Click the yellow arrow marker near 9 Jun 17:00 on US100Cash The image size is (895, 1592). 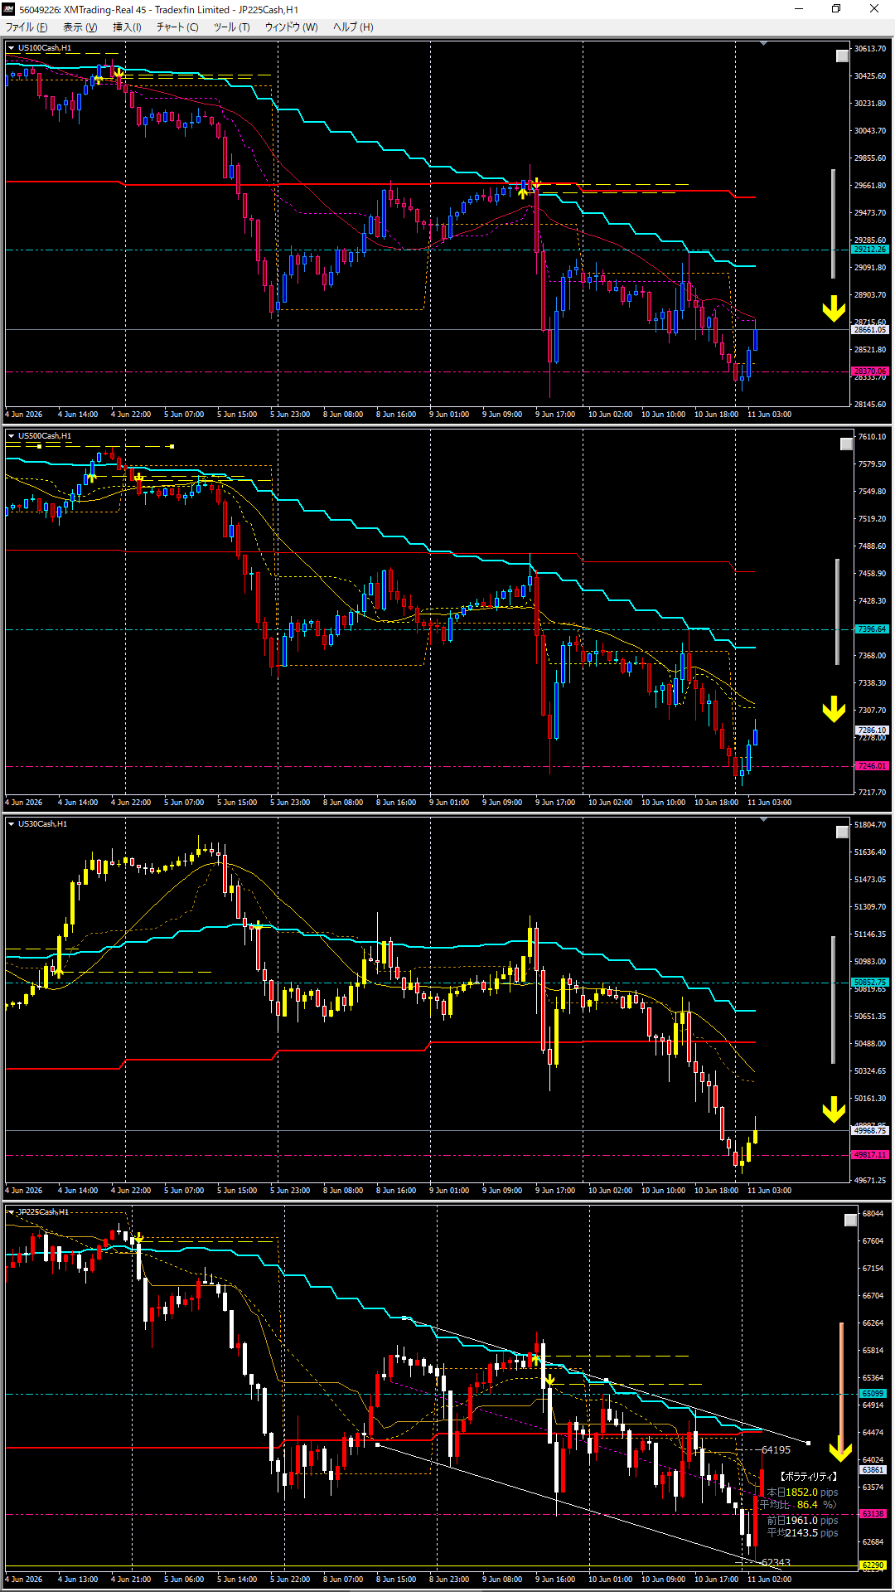[536, 182]
